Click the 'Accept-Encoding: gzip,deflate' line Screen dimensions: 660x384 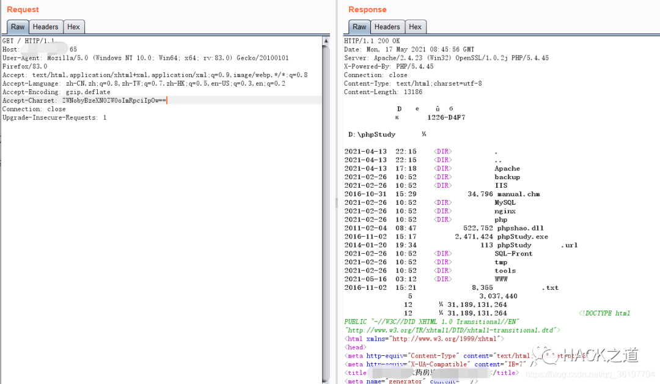(x=56, y=92)
